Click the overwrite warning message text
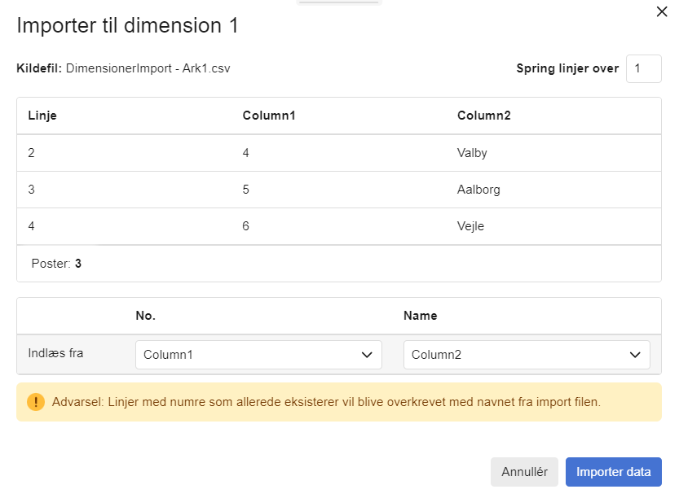Image resolution: width=679 pixels, height=498 pixels. [326, 402]
